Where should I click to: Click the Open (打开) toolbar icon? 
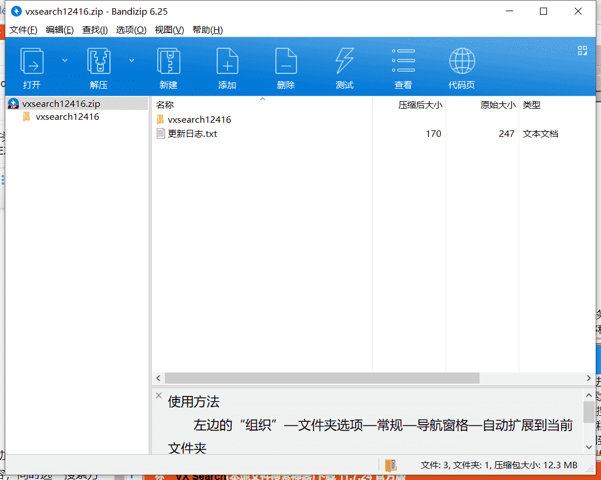[x=32, y=61]
